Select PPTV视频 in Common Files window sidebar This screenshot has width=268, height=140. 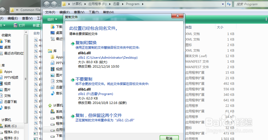[x=9, y=78]
